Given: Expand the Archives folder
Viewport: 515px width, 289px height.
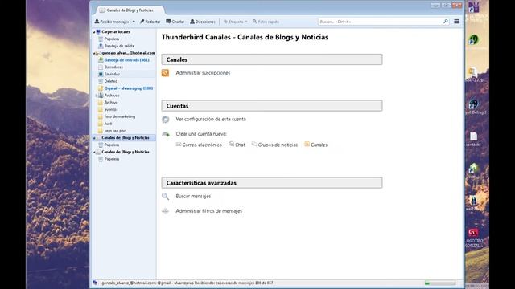Looking at the screenshot, I should 97,96.
